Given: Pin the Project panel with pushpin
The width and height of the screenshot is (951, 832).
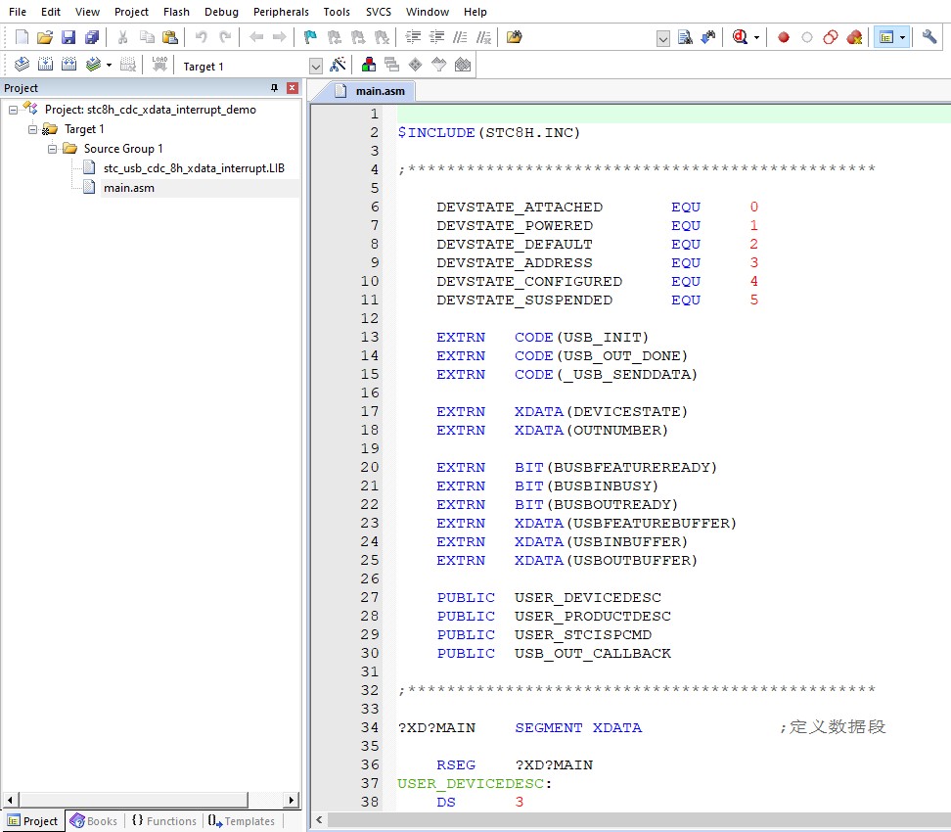Looking at the screenshot, I should pos(274,88).
